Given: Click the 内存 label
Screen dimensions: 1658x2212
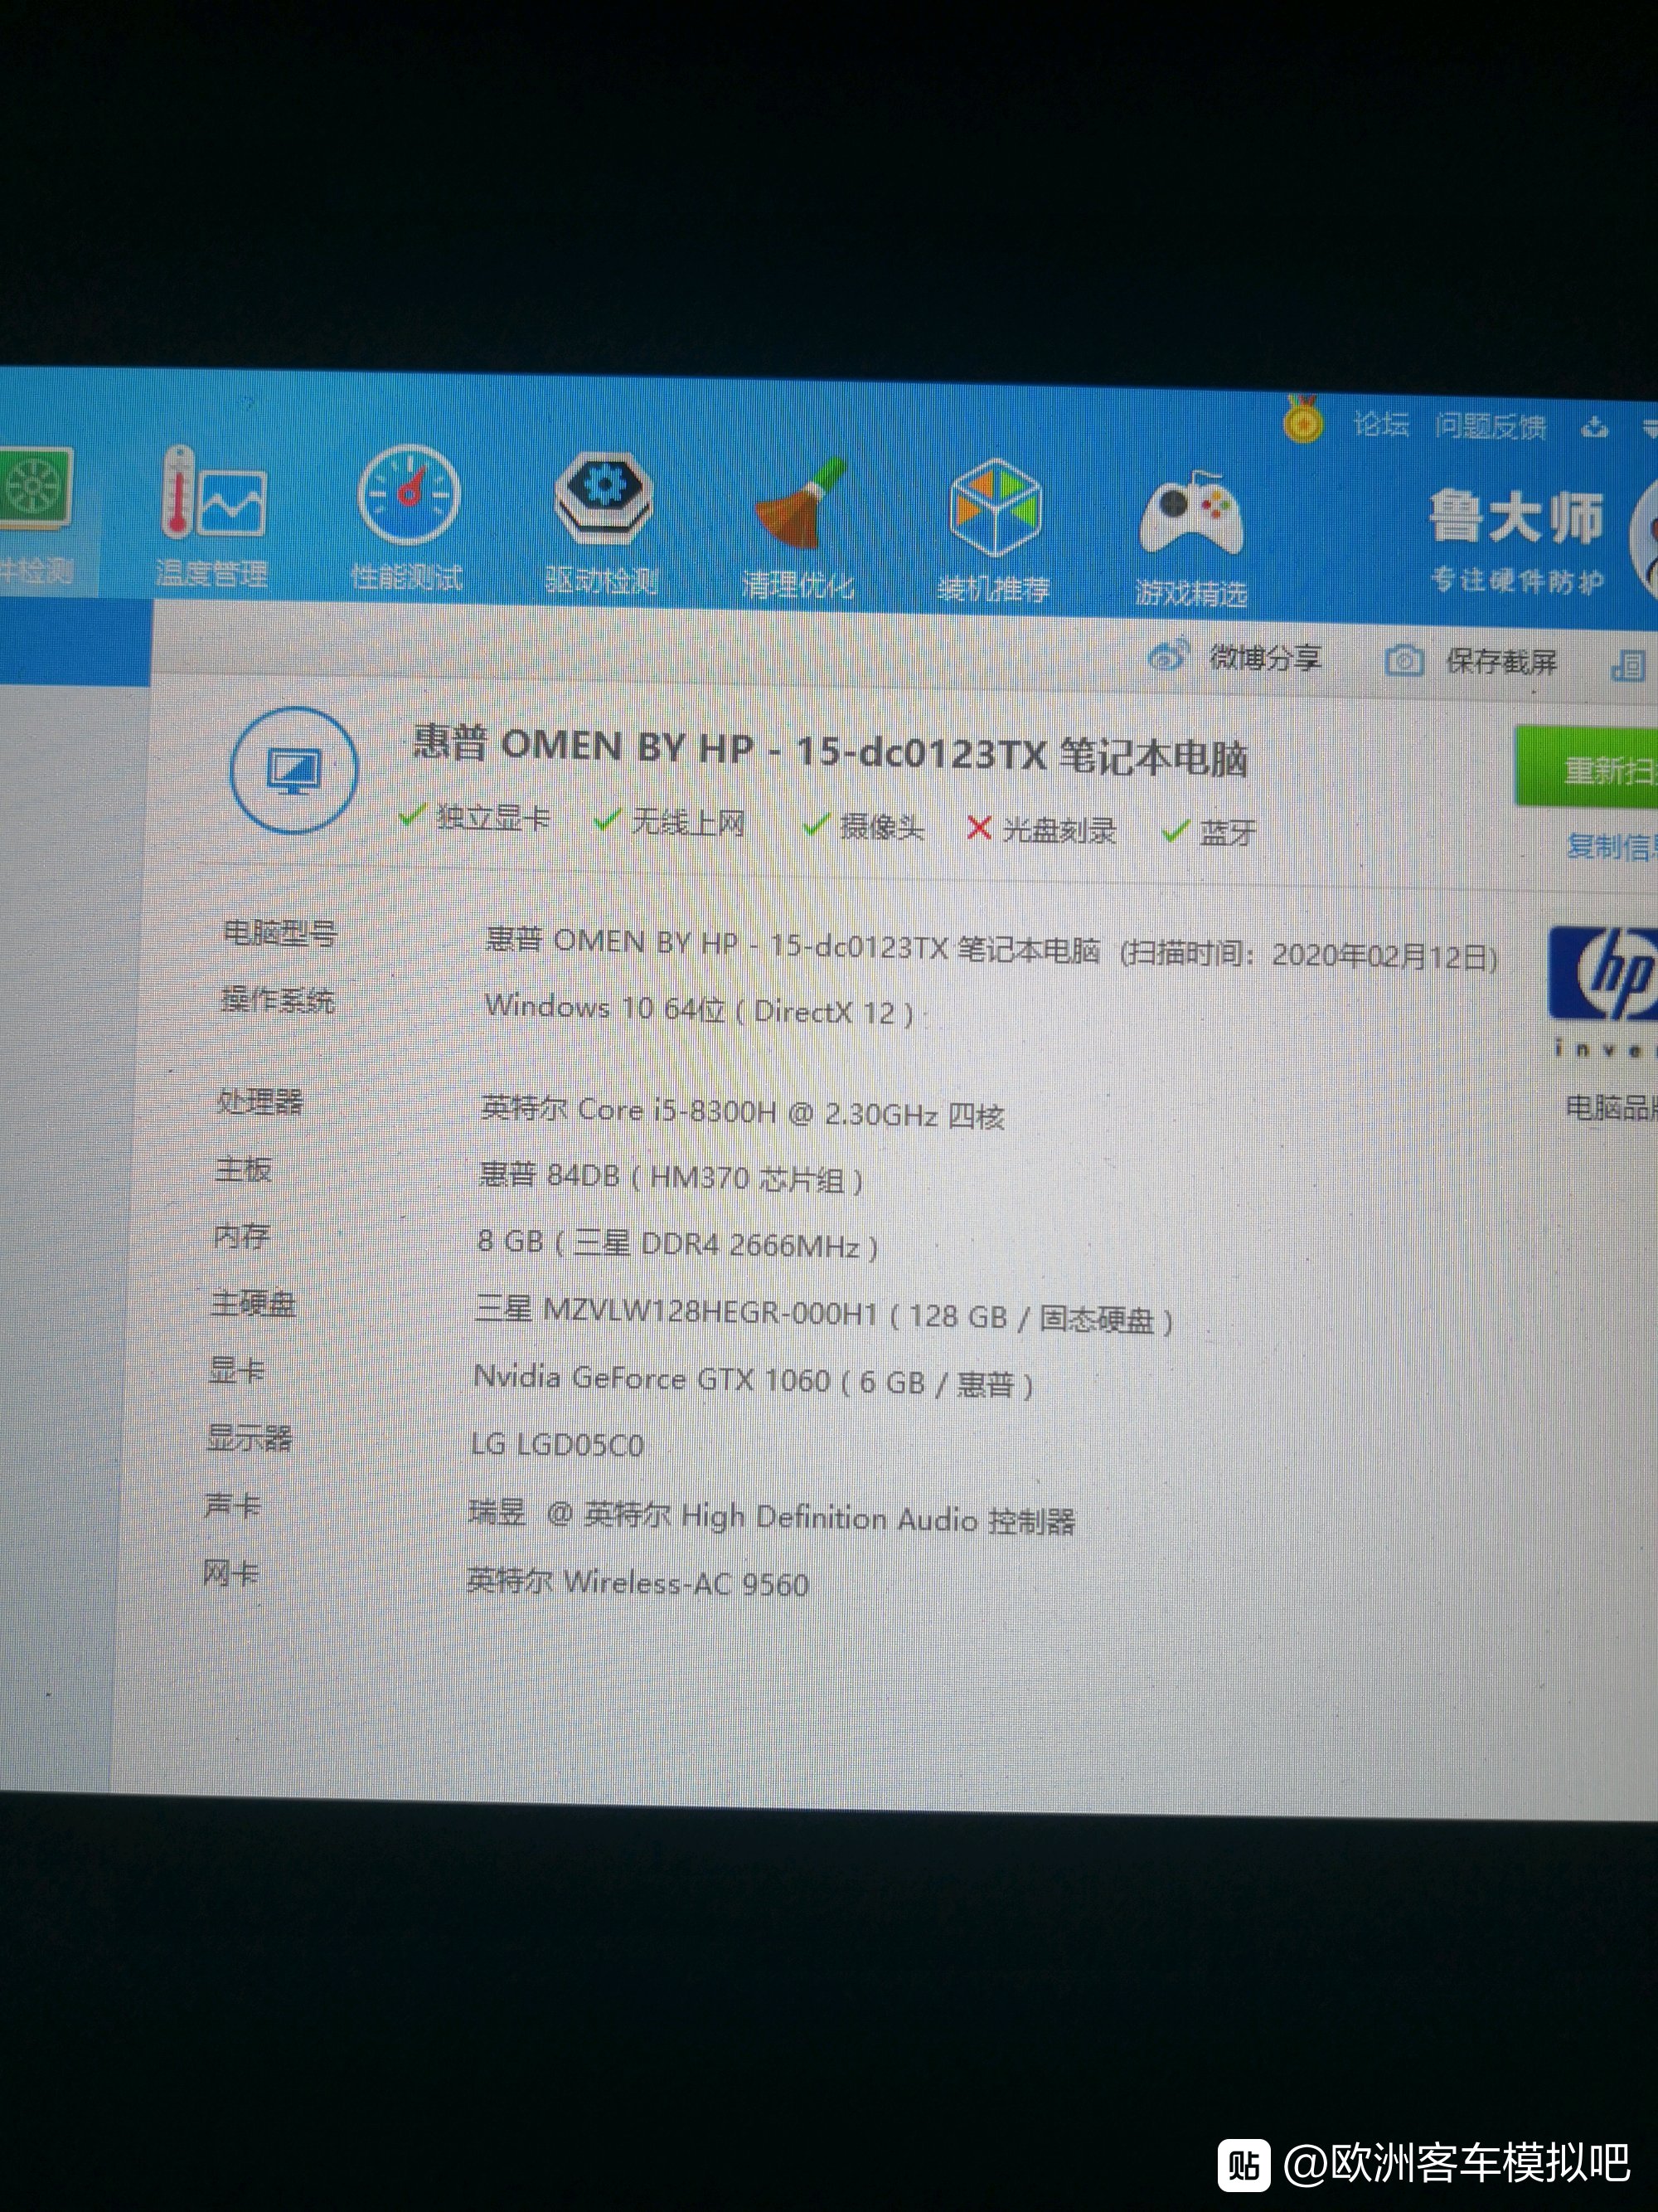Looking at the screenshot, I should coord(241,1236).
